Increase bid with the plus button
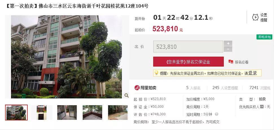The height and width of the screenshot is (130, 274). pos(228,43)
